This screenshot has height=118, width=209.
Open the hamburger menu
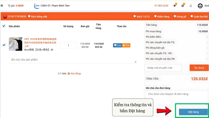(x=2, y=6)
